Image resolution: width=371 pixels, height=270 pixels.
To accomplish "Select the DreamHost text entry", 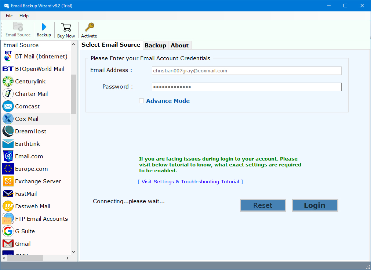I will (x=31, y=131).
